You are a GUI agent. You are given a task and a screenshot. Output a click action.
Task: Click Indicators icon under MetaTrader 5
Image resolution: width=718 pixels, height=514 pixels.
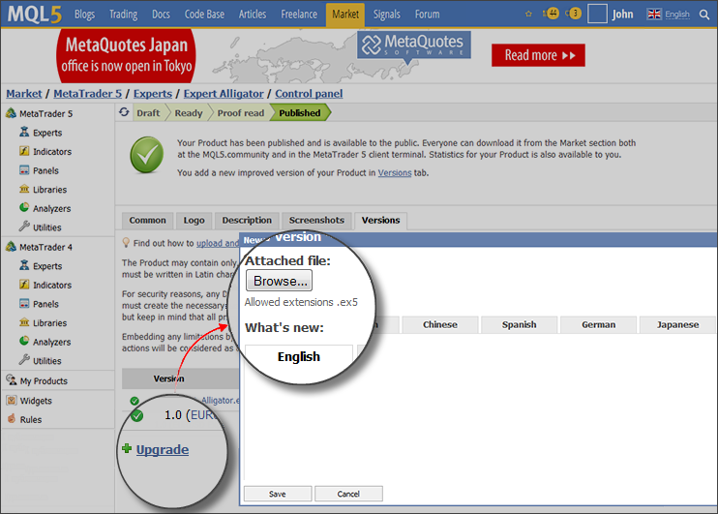[x=24, y=151]
